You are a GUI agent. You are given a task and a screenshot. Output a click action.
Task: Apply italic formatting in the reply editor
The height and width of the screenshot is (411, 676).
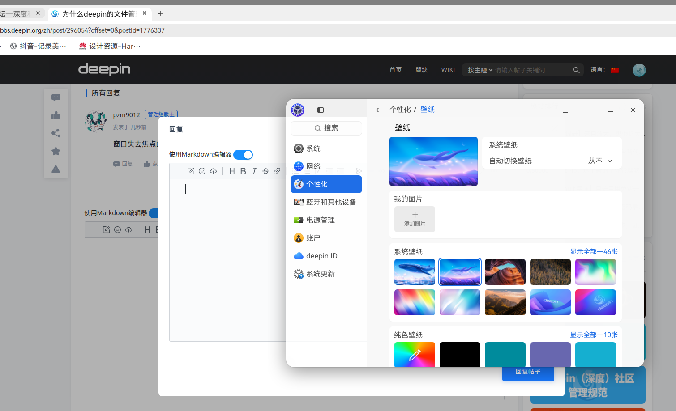254,171
